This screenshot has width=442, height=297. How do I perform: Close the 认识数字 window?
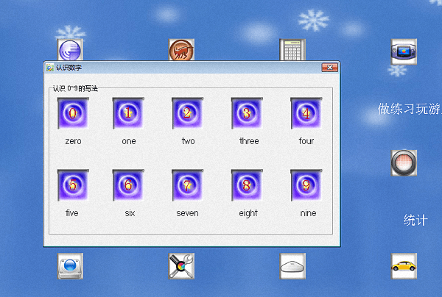(329, 68)
